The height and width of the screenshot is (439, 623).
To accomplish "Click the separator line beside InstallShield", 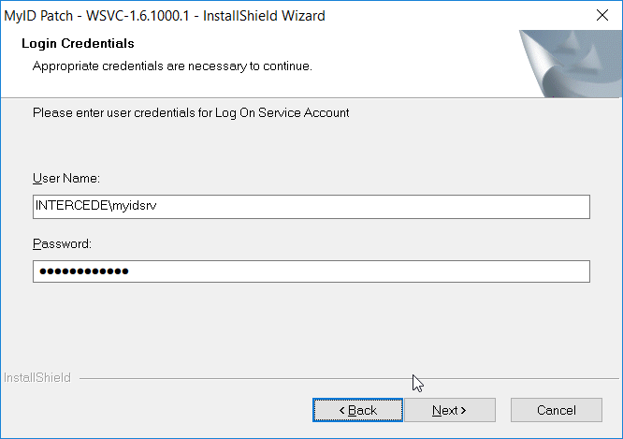I will coord(349,378).
